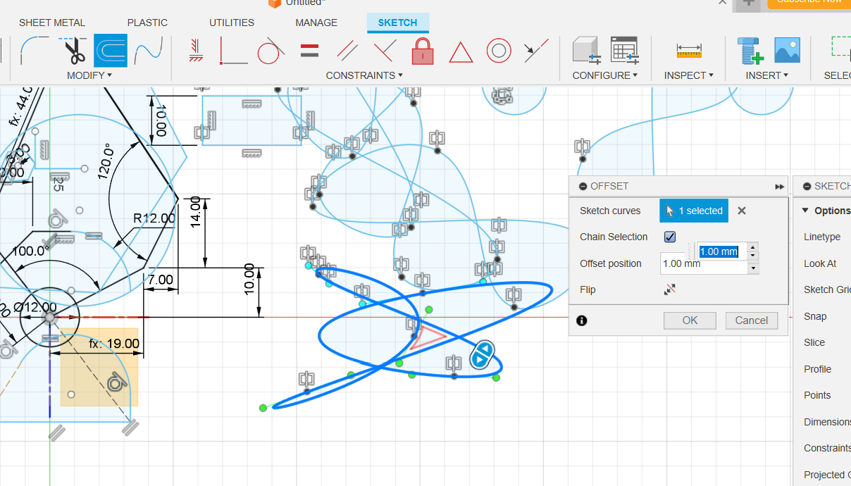Click the 120.0° angle dimension

click(106, 162)
